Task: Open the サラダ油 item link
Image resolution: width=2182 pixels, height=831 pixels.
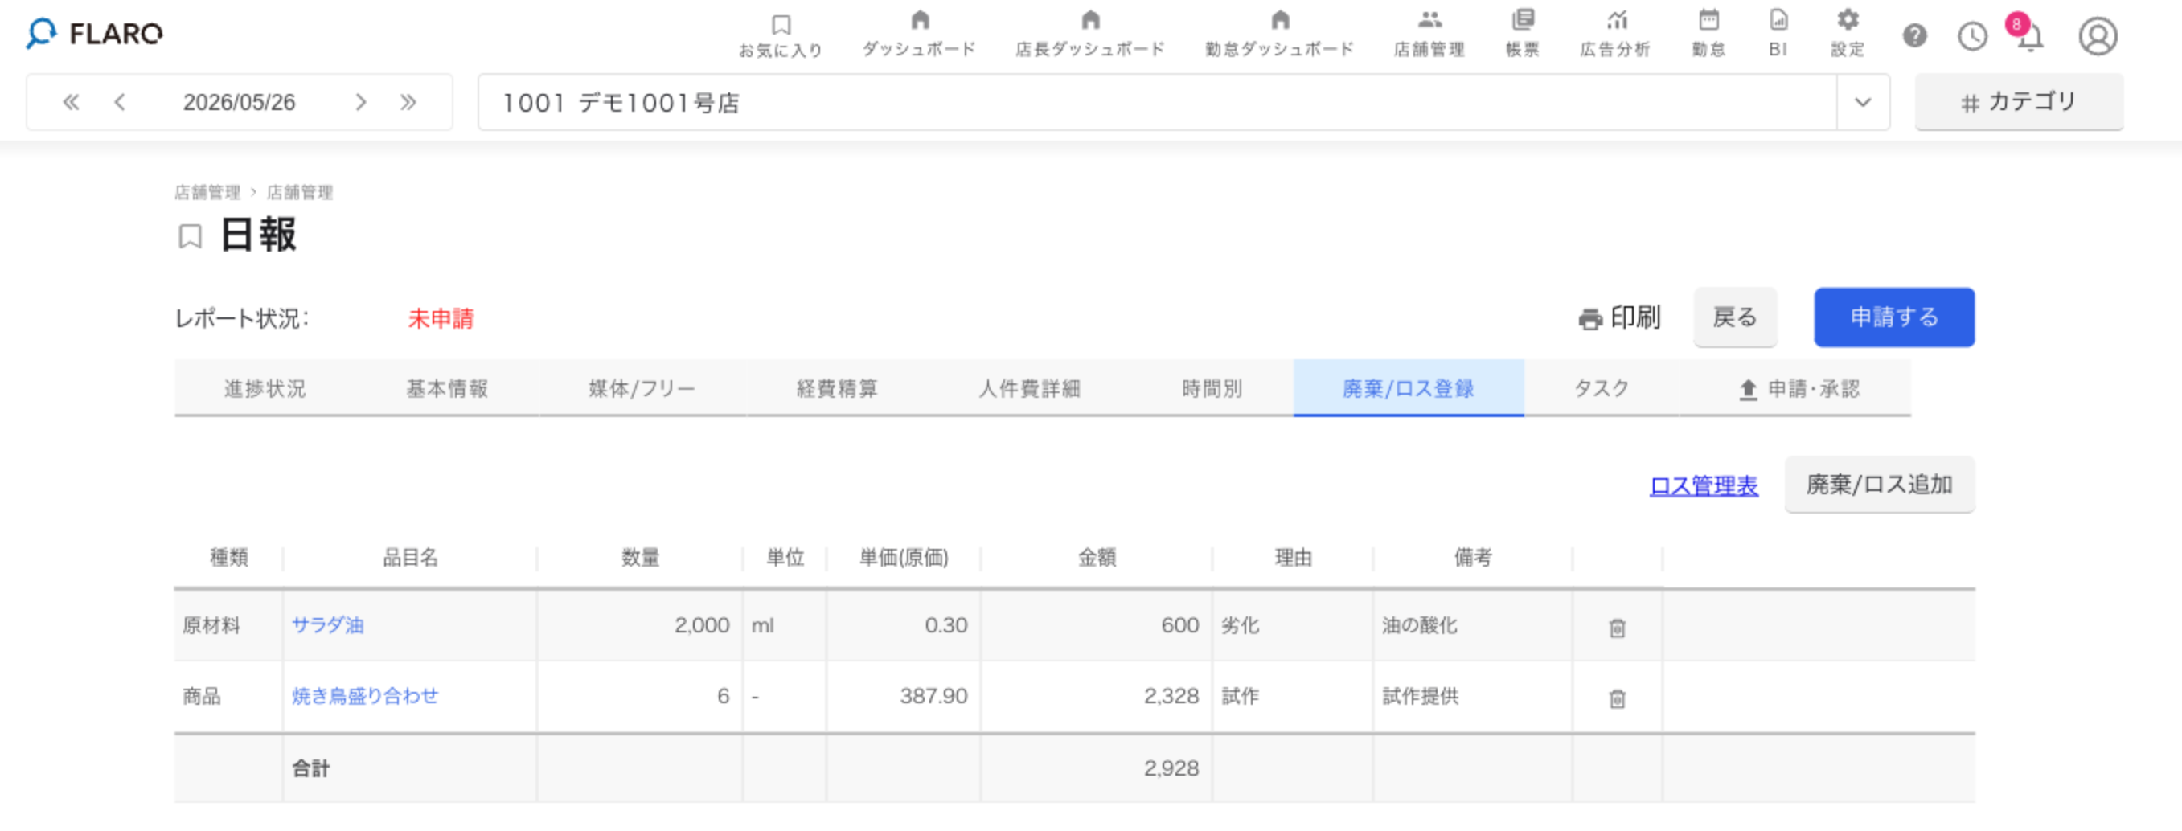Action: [328, 625]
